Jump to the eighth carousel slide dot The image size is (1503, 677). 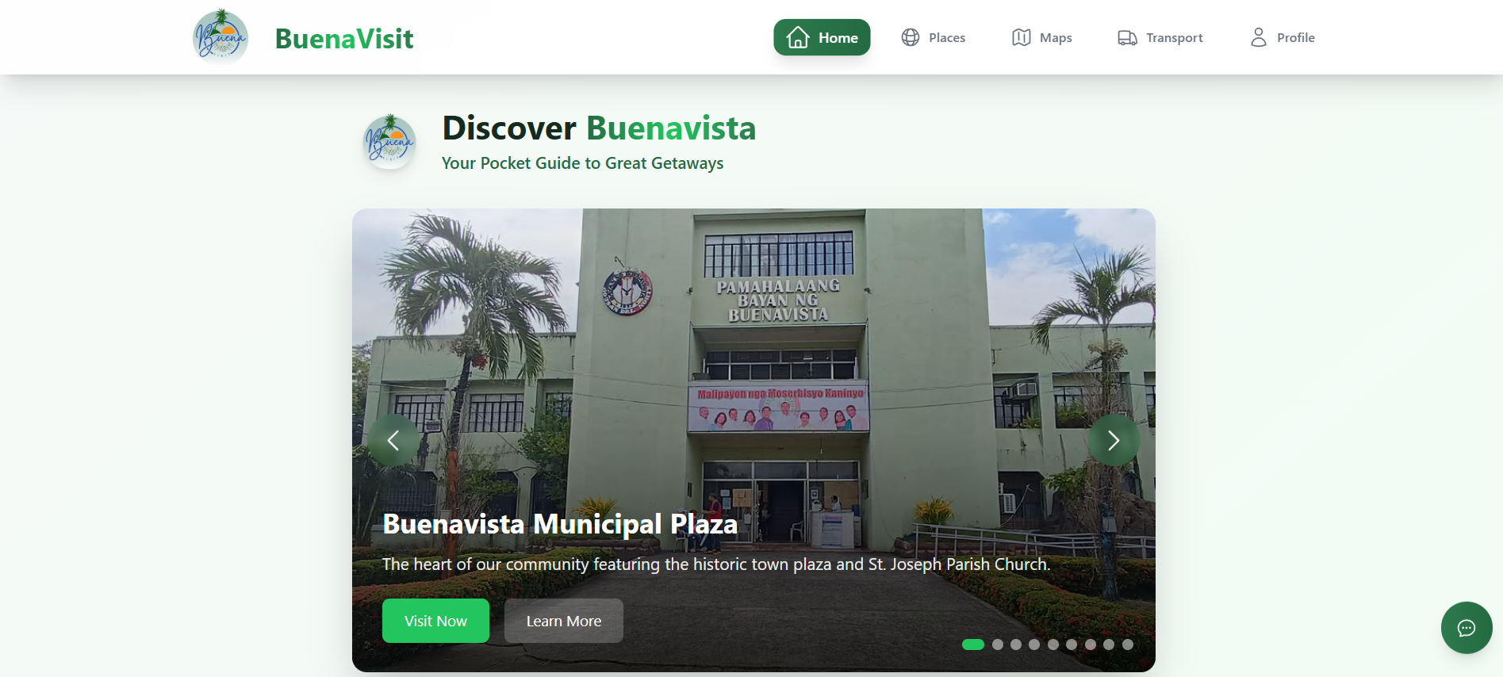(1109, 644)
